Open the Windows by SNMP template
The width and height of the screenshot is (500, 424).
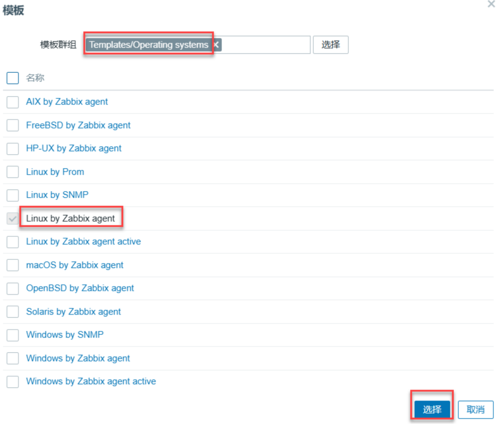click(x=64, y=335)
